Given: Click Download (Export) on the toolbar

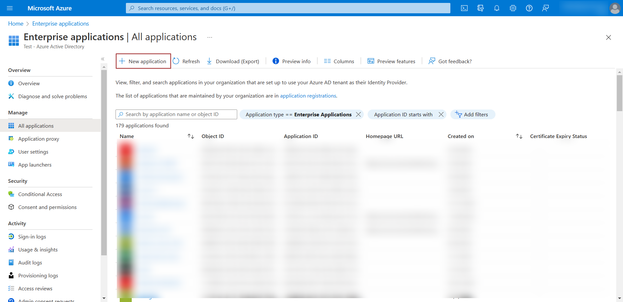Looking at the screenshot, I should pyautogui.click(x=233, y=61).
